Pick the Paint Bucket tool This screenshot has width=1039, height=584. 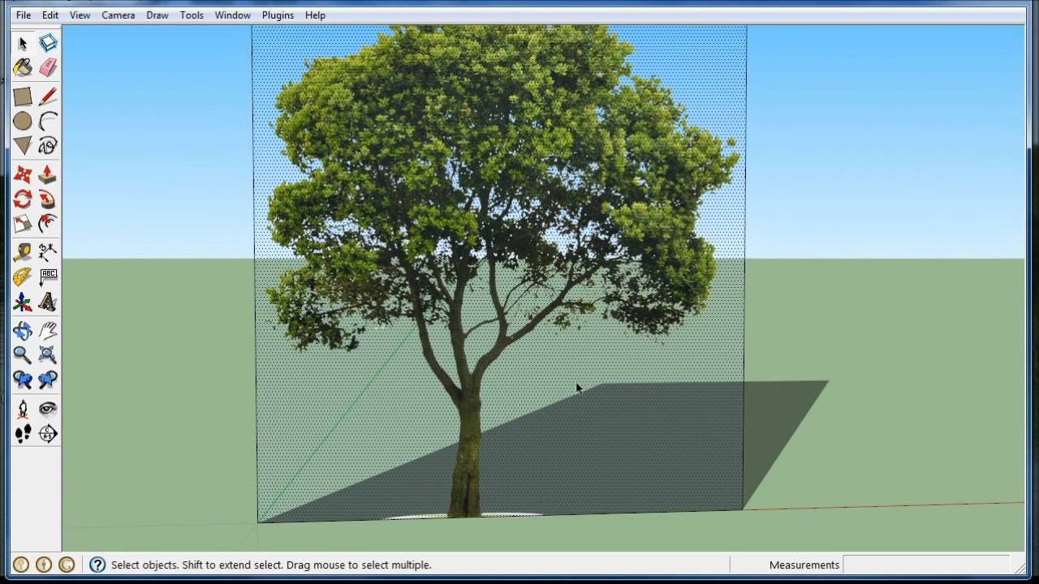click(x=23, y=67)
